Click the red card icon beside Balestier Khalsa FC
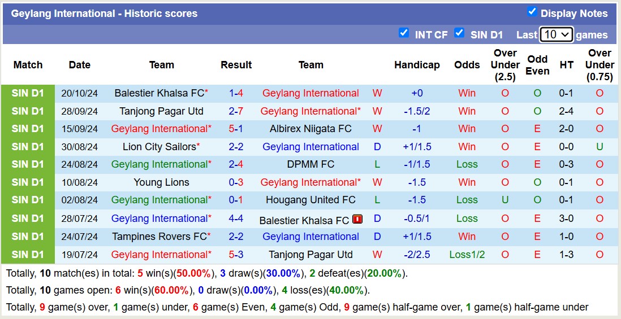This screenshot has width=621, height=319. (357, 219)
